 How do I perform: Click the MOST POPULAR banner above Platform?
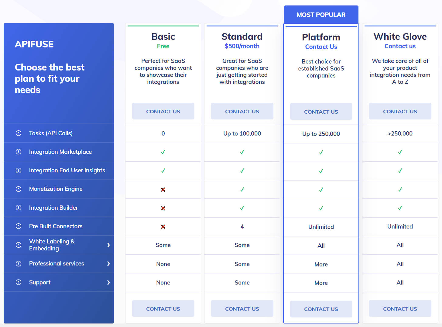point(321,14)
